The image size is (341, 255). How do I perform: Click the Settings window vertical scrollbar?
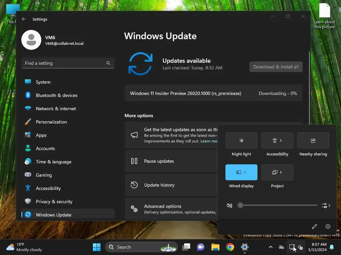309,88
